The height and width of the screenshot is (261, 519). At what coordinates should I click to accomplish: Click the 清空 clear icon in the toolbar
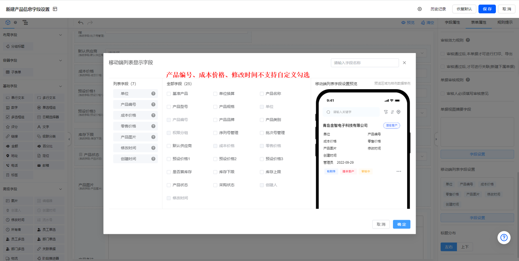click(x=423, y=23)
